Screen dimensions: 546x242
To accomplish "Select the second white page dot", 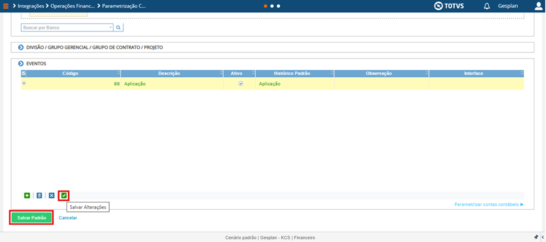I will pos(272,6).
